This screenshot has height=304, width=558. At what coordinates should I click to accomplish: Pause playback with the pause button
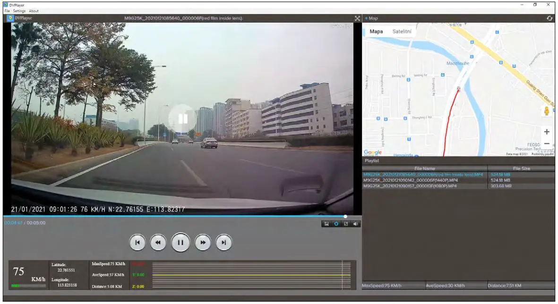tap(180, 242)
